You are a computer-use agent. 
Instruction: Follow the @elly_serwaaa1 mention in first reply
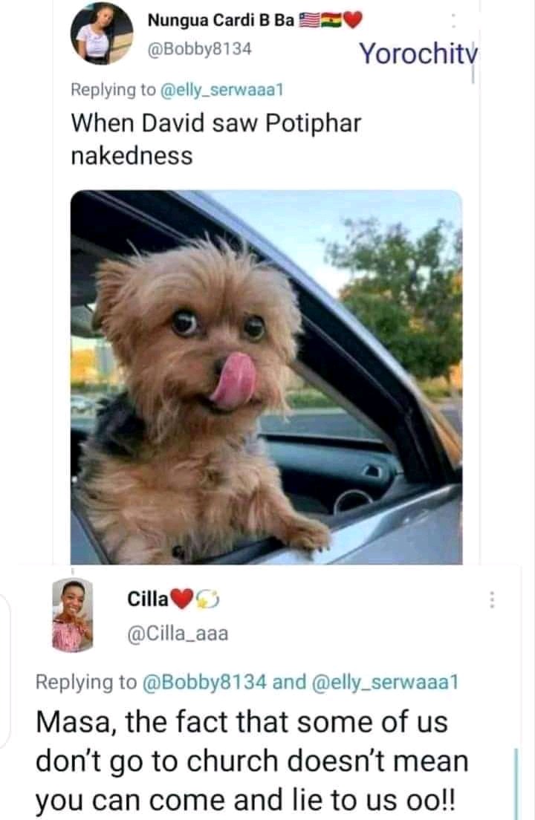click(x=221, y=90)
